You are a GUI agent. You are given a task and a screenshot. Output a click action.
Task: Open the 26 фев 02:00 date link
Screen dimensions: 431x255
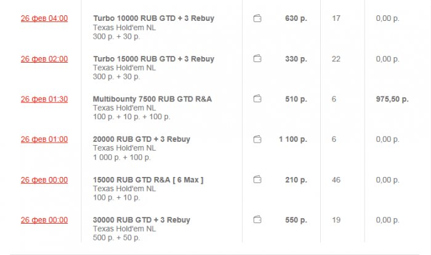click(44, 59)
